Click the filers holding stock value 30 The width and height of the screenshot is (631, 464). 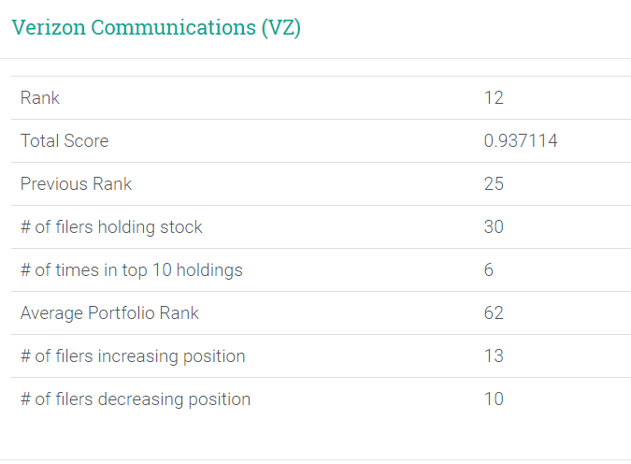pos(494,227)
